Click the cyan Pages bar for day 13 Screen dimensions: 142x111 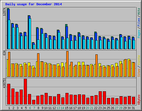[59, 41]
